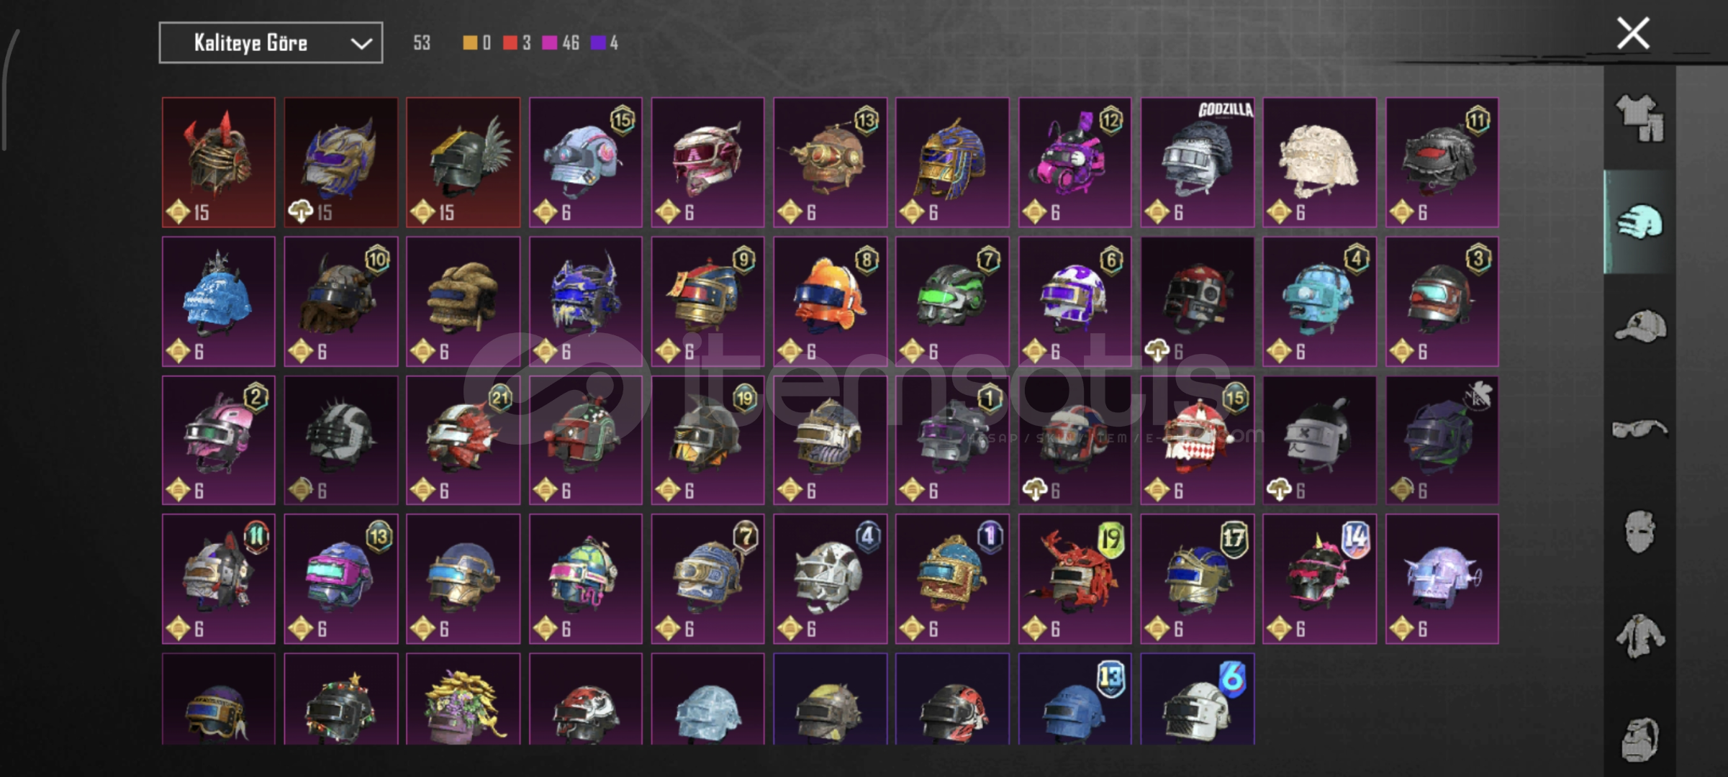
Task: Select the white helmet with blue 6 badge
Action: pos(1197,699)
